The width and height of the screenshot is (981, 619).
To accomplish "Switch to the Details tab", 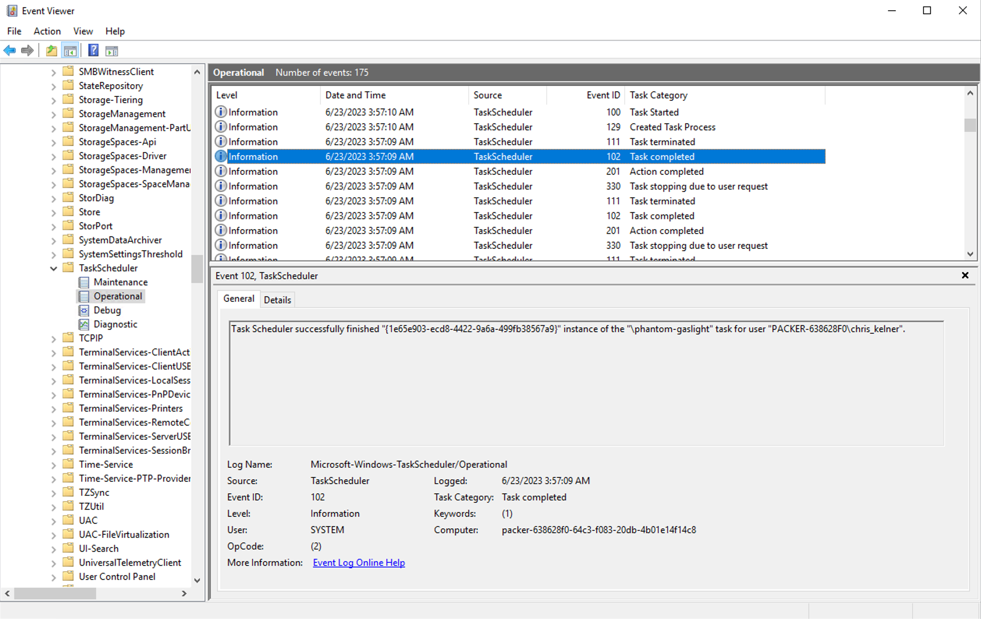I will coord(277,300).
